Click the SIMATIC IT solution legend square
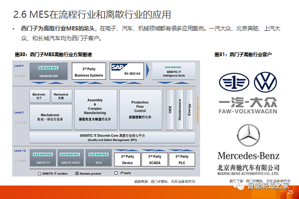This screenshot has width=299, height=199. pos(39,173)
